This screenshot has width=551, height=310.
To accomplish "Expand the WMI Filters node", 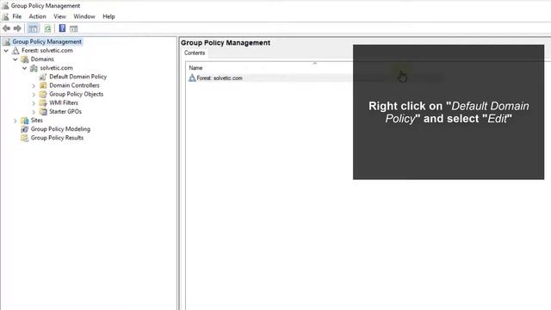I will click(34, 103).
